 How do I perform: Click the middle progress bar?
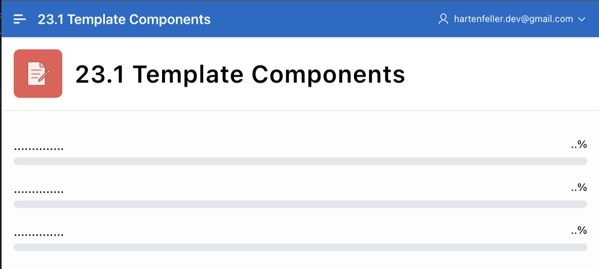pyautogui.click(x=300, y=204)
